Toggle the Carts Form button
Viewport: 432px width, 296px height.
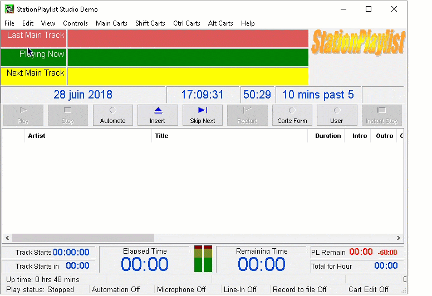pyautogui.click(x=292, y=115)
